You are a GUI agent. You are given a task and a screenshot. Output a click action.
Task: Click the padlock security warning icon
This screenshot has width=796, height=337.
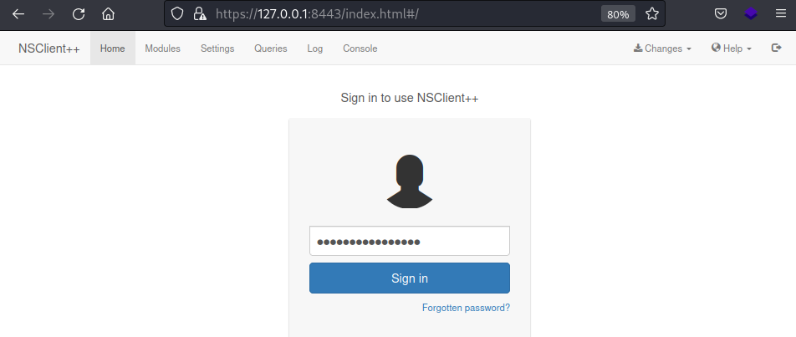[x=200, y=13]
